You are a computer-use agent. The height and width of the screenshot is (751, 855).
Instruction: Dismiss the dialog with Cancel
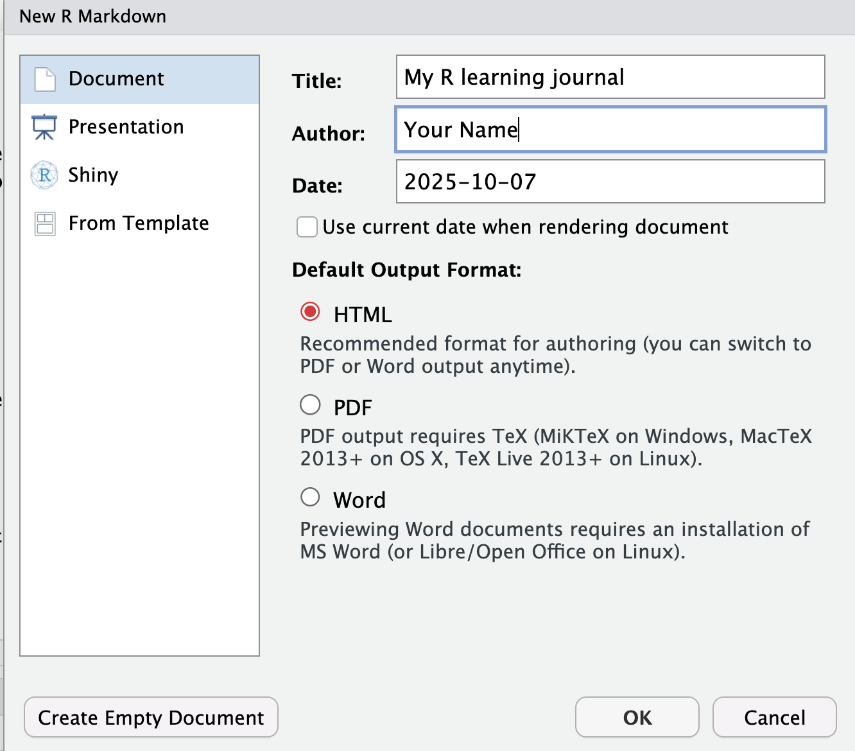[x=774, y=717]
